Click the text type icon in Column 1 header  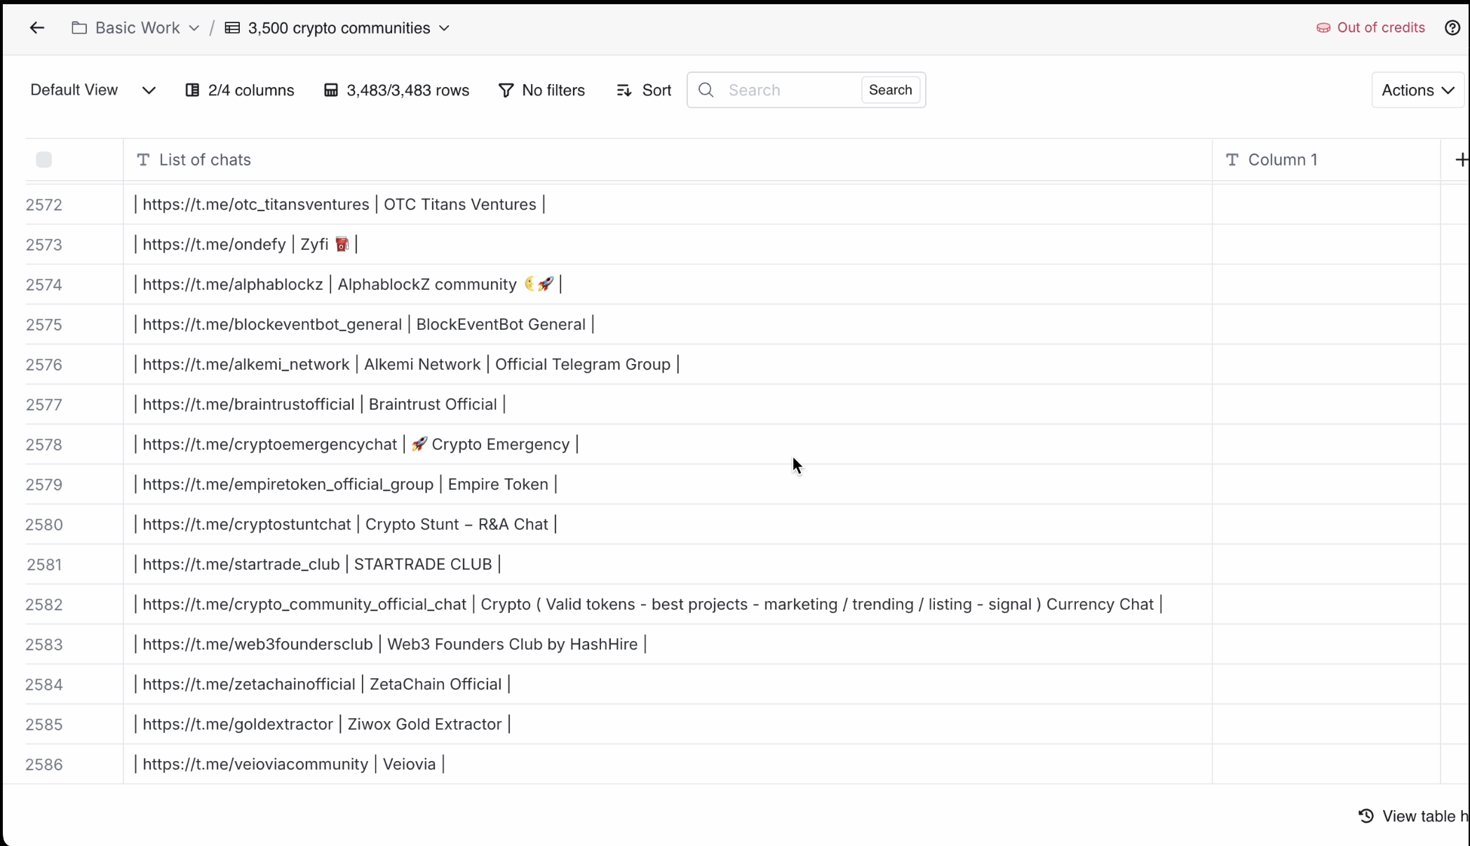1232,160
